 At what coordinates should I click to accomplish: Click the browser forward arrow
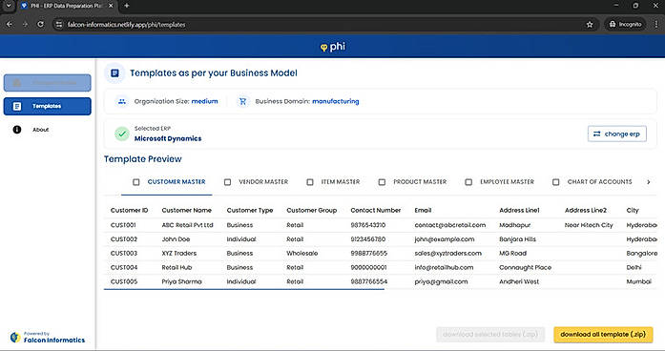tap(25, 25)
